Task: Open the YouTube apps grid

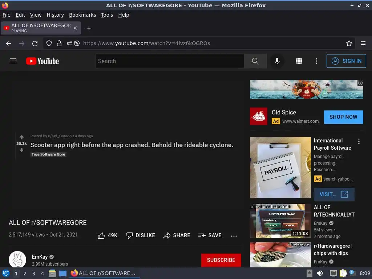Action: [299, 61]
